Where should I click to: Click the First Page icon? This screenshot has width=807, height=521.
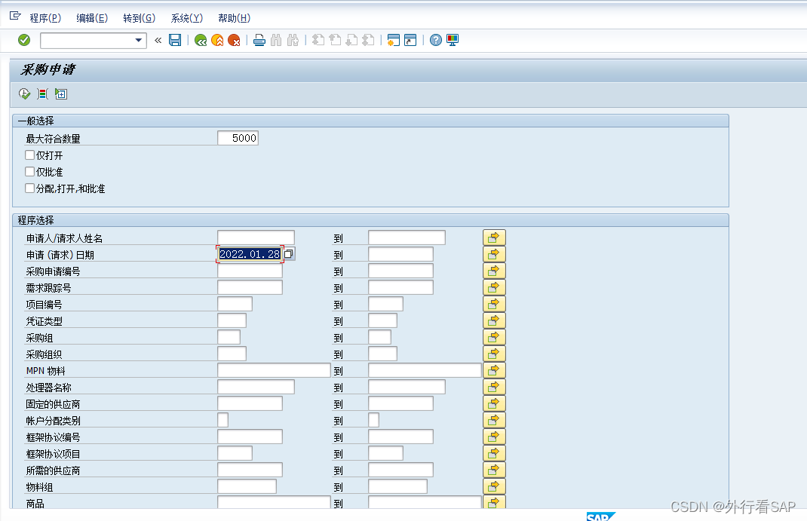(x=318, y=40)
